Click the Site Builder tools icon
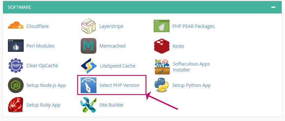 pos(89,105)
